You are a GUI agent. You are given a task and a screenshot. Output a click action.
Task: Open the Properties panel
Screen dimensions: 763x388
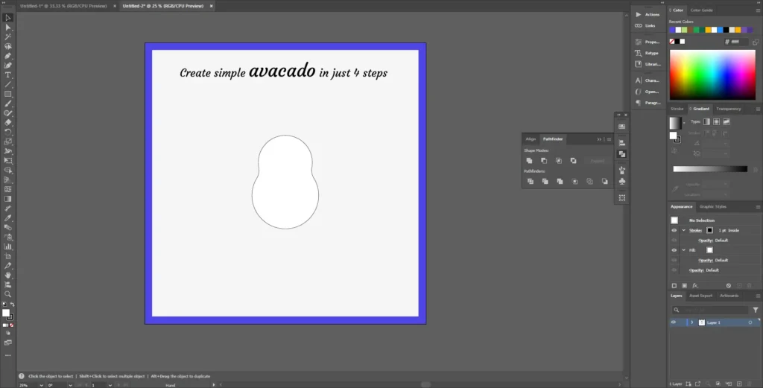point(648,42)
